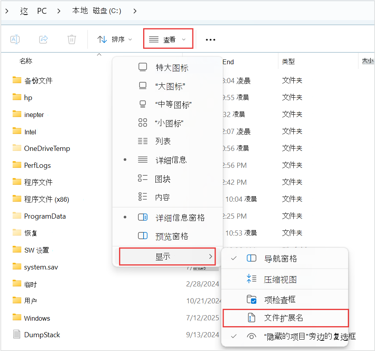Click the share icon in the toolbar
Viewport: 375px width, 351px height.
pyautogui.click(x=43, y=39)
